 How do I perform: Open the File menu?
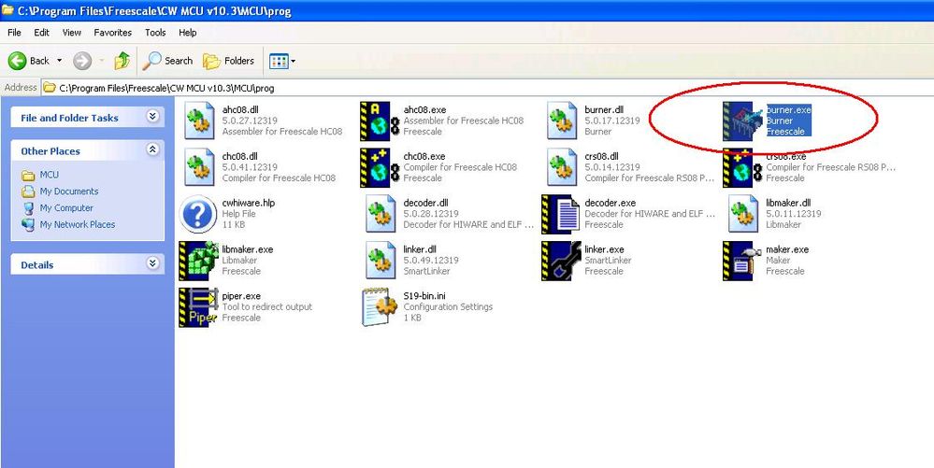[14, 32]
